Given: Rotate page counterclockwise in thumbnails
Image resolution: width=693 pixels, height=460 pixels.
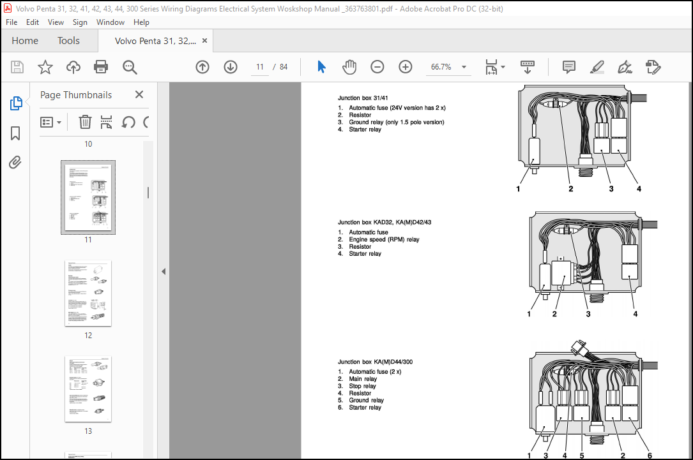Looking at the screenshot, I should pos(128,122).
